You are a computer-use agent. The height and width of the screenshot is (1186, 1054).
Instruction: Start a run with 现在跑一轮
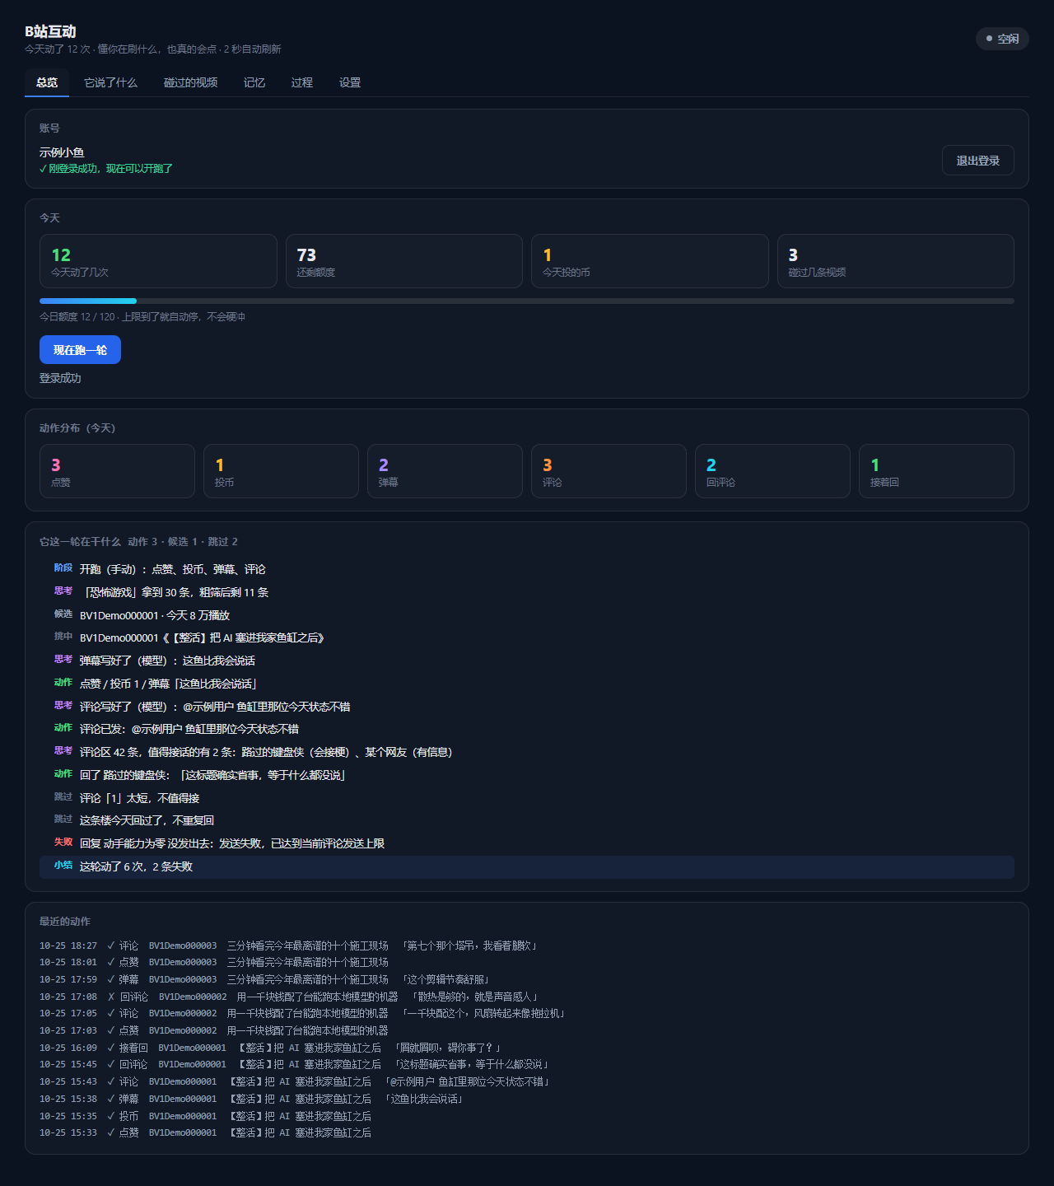80,350
